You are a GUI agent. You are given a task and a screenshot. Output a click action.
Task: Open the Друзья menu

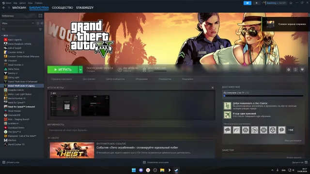[x=23, y=3]
